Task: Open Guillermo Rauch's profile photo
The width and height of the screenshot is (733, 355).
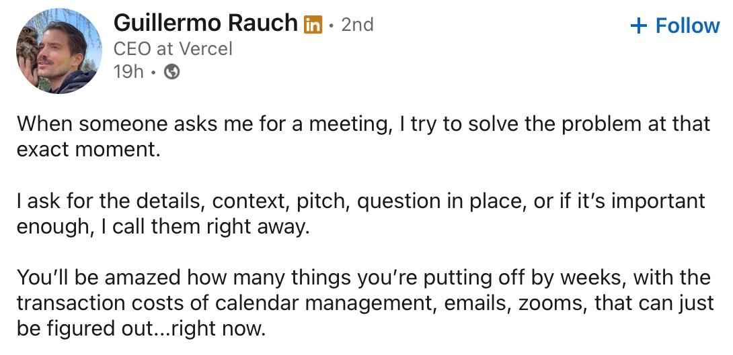Action: click(59, 51)
